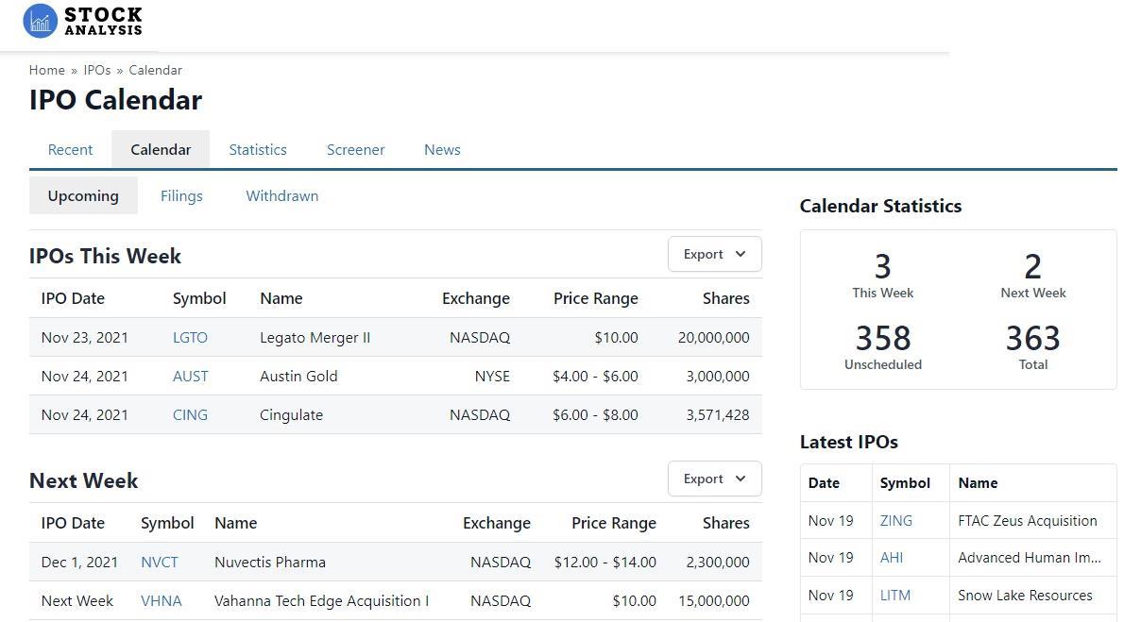Click Vahanna Tech Edge Acquisition I name
The image size is (1141, 622).
pyautogui.click(x=321, y=600)
